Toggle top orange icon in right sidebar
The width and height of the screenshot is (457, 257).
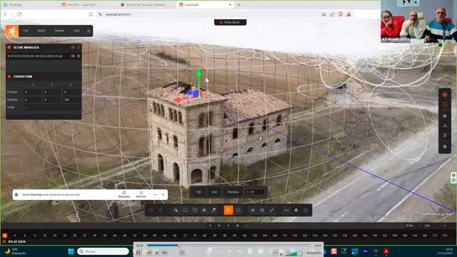445,95
